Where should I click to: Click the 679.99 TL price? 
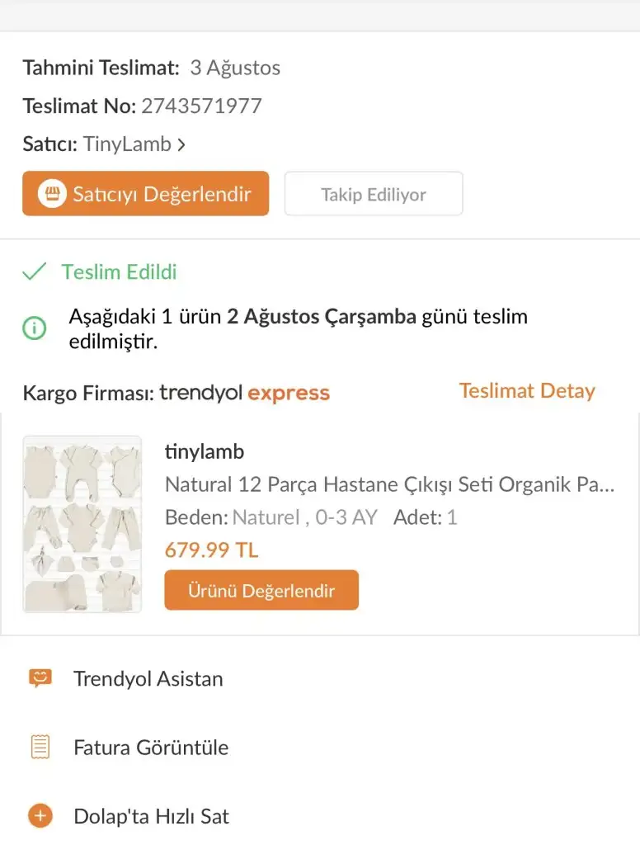coord(212,550)
